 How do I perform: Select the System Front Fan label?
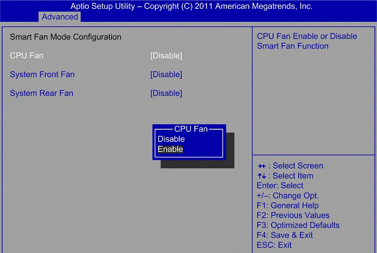pyautogui.click(x=42, y=75)
